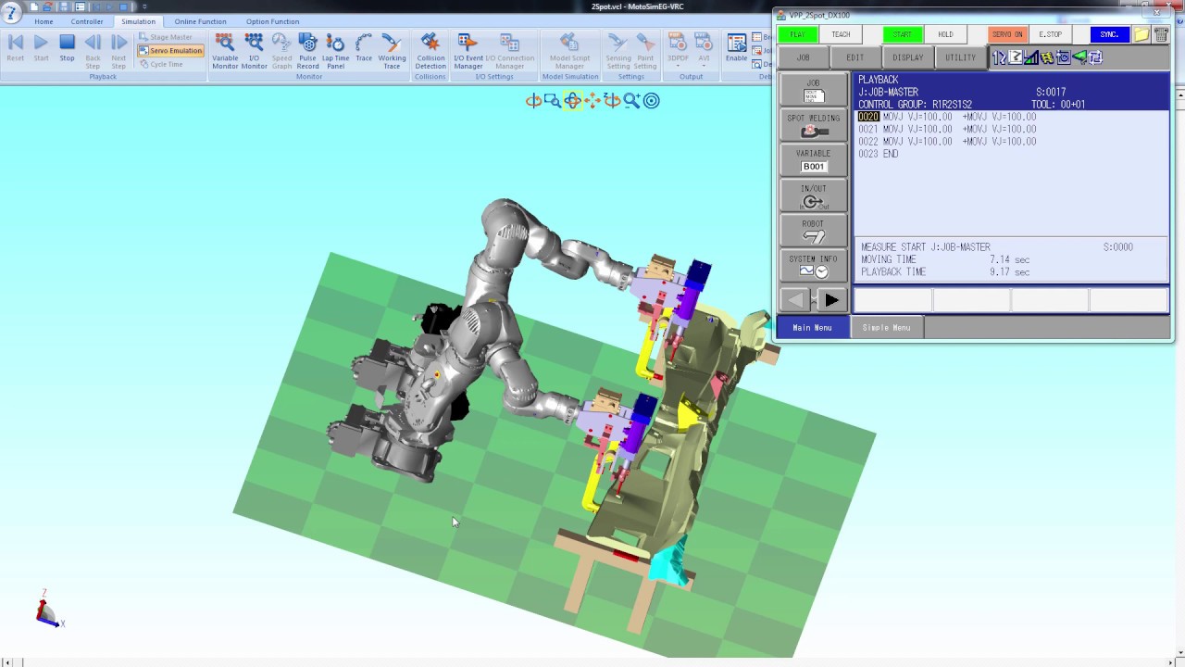The image size is (1185, 667).
Task: Click the Back Step button
Action: [x=93, y=51]
